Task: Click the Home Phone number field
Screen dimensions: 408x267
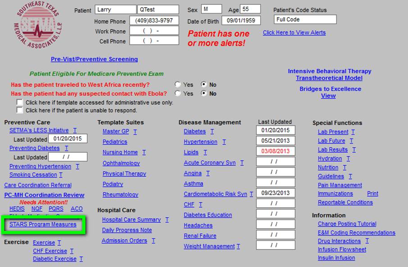Action: pos(154,21)
